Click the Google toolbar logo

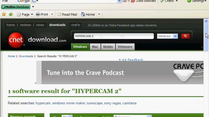click(24, 1)
